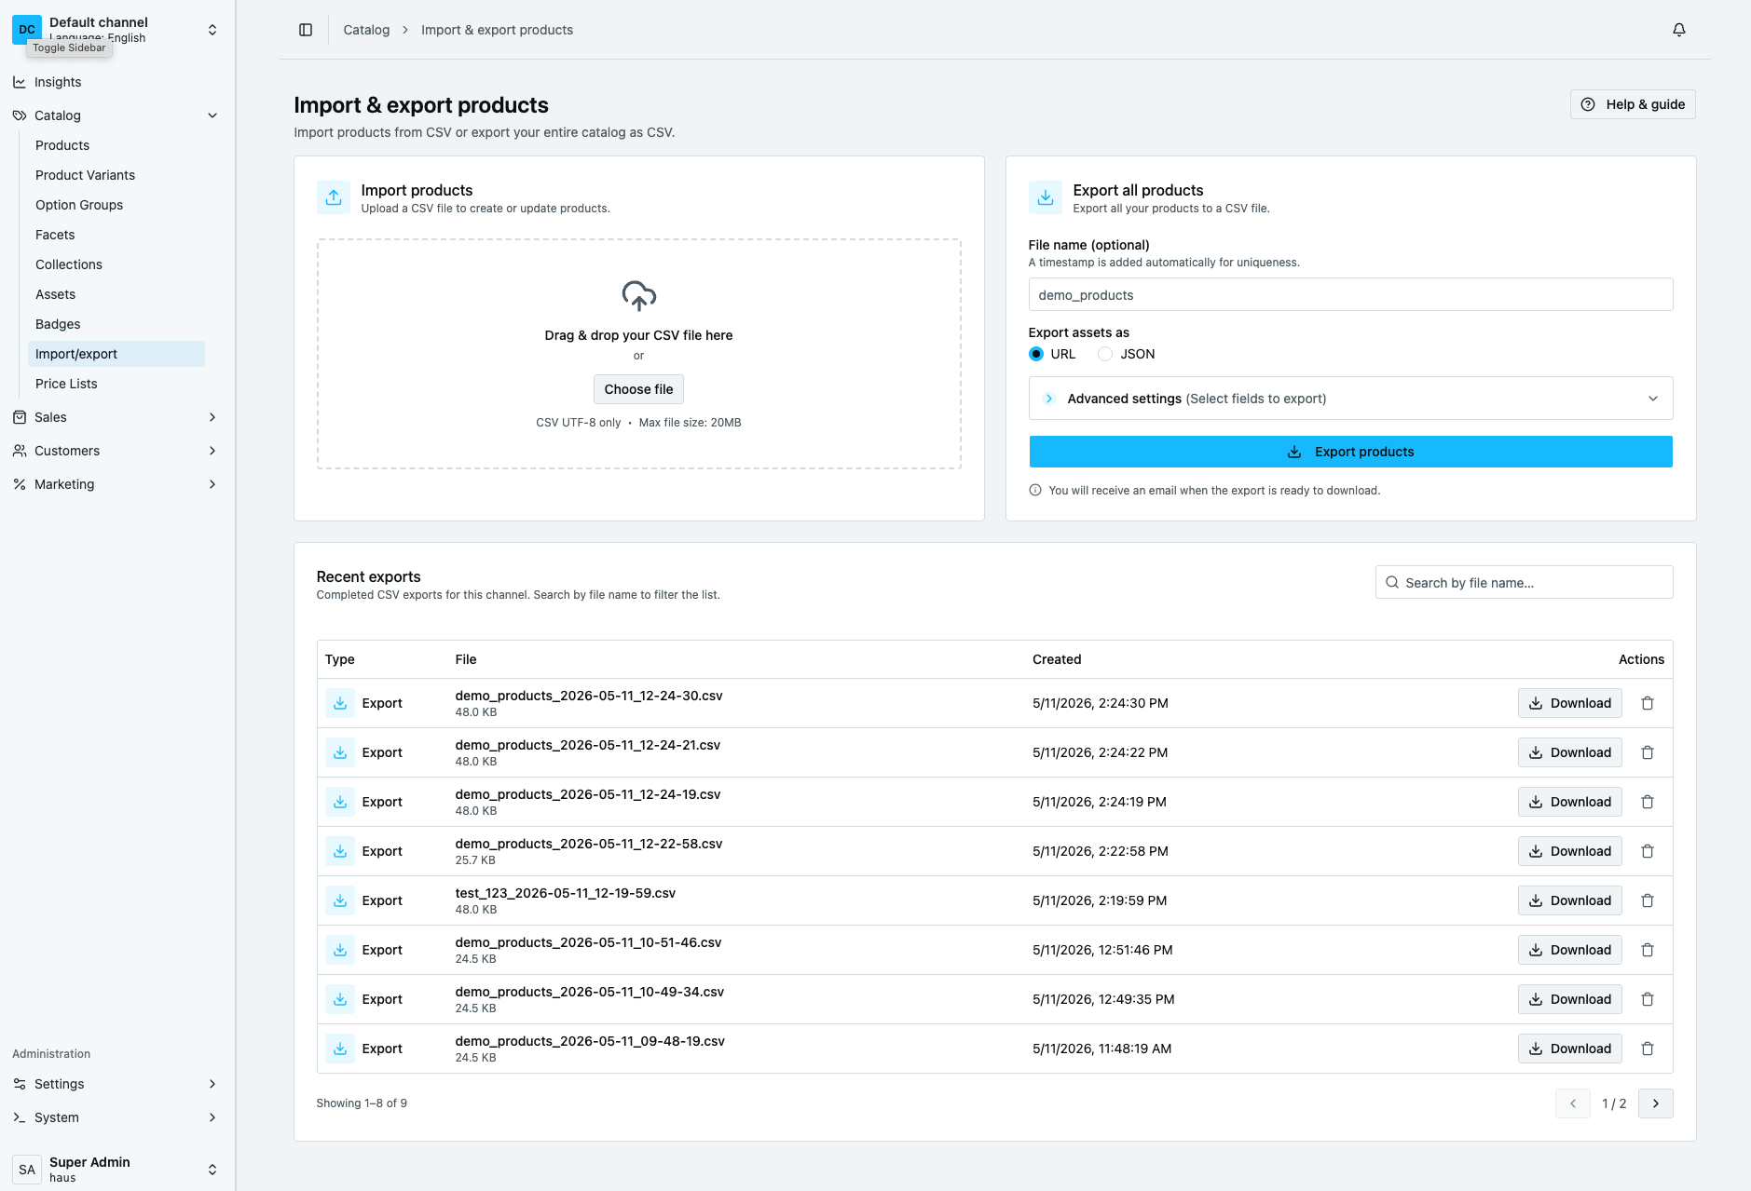Open Collections page

click(69, 264)
